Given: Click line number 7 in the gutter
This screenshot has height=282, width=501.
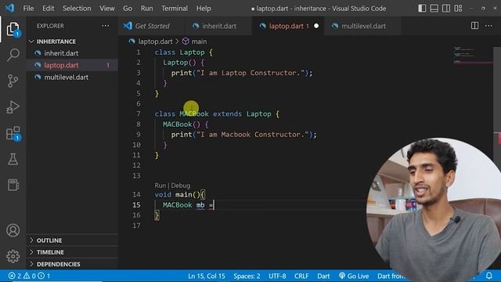Looking at the screenshot, I should (139, 114).
